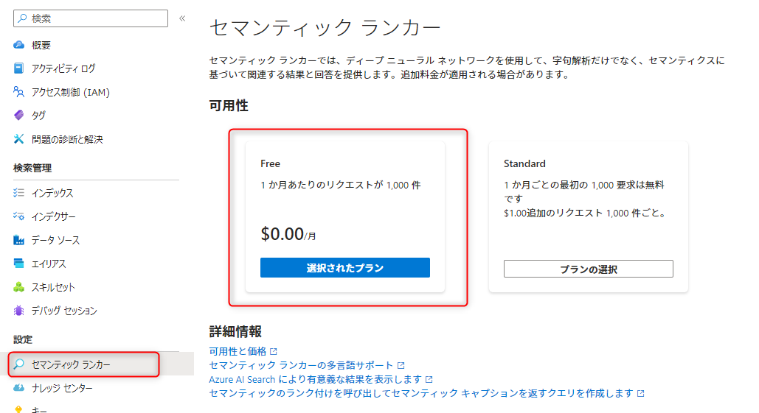759x413 pixels.
Task: Focus the 検索 search box in the sidebar
Action: pos(91,18)
